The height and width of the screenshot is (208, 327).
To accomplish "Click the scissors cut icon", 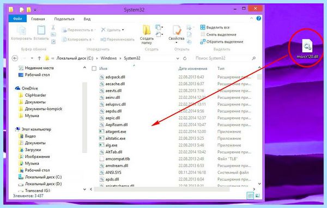I will pyautogui.click(x=53, y=27).
